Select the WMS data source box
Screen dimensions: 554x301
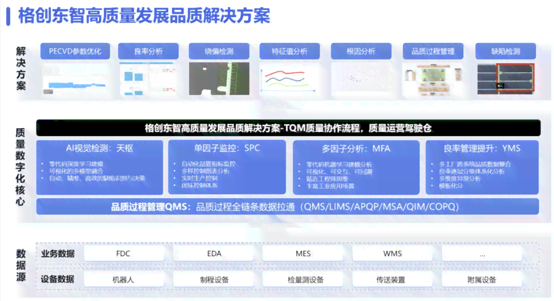tap(392, 254)
